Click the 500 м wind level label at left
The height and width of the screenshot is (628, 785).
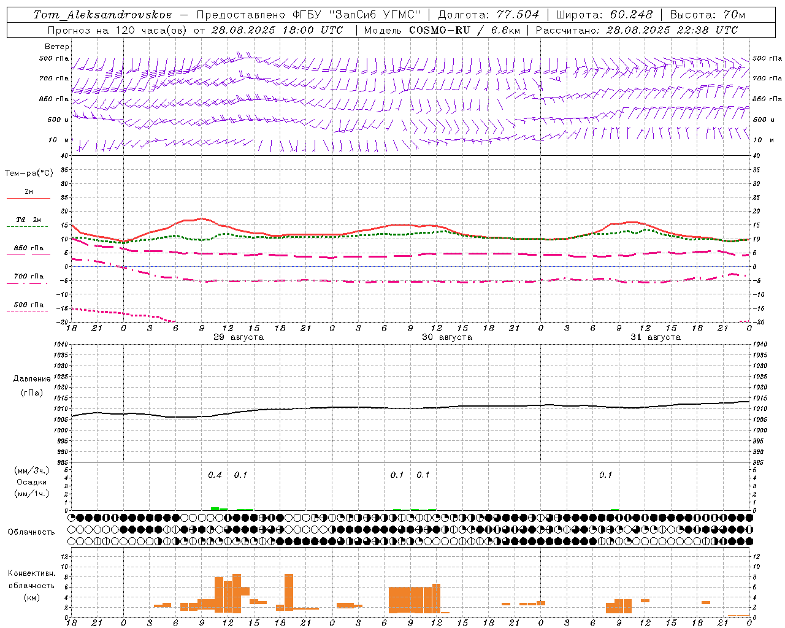point(58,120)
